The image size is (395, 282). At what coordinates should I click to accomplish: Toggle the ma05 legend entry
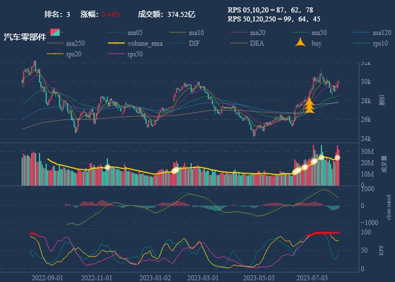click(125, 33)
